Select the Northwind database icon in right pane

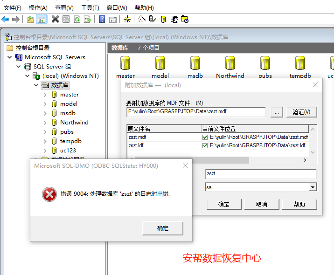pos(230,63)
